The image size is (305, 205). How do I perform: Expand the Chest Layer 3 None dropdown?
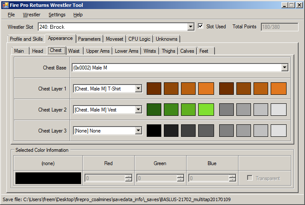click(138, 131)
